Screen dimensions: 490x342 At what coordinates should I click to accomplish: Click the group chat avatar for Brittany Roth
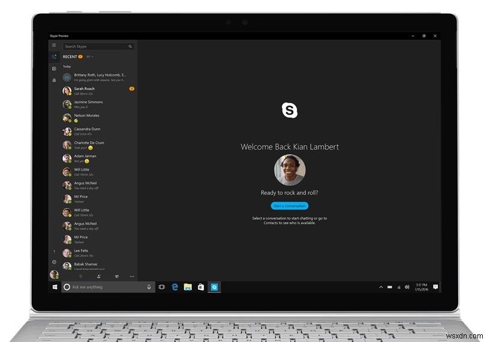pyautogui.click(x=67, y=77)
